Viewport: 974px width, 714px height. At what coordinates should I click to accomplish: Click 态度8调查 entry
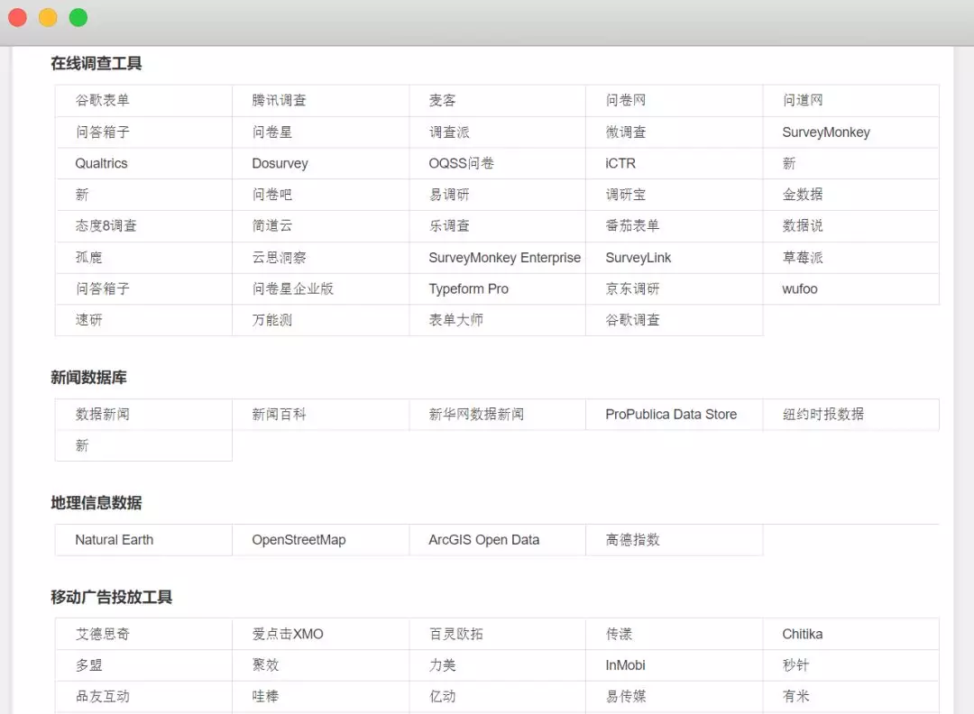(x=106, y=225)
